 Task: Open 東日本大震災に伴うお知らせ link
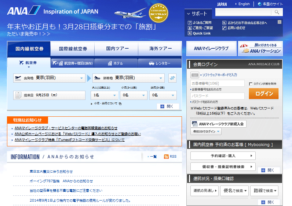coord(51,172)
